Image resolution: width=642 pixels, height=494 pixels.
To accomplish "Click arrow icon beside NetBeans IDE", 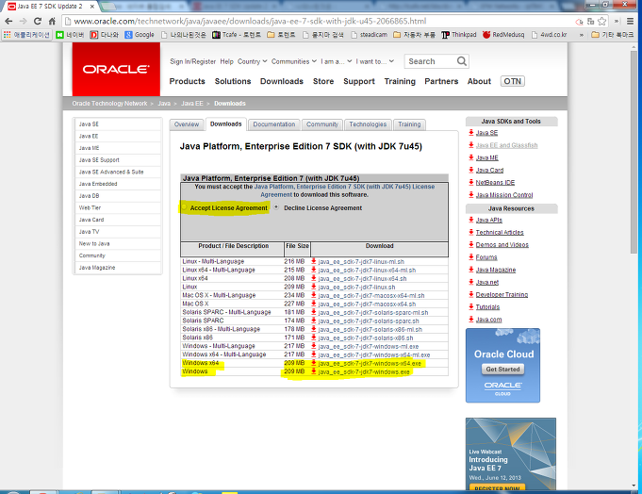I will tap(471, 183).
